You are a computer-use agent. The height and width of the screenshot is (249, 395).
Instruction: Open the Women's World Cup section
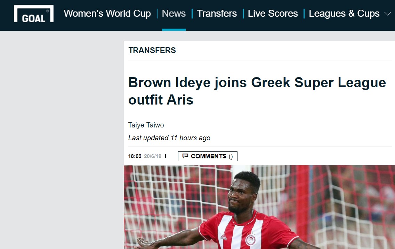[x=107, y=14]
